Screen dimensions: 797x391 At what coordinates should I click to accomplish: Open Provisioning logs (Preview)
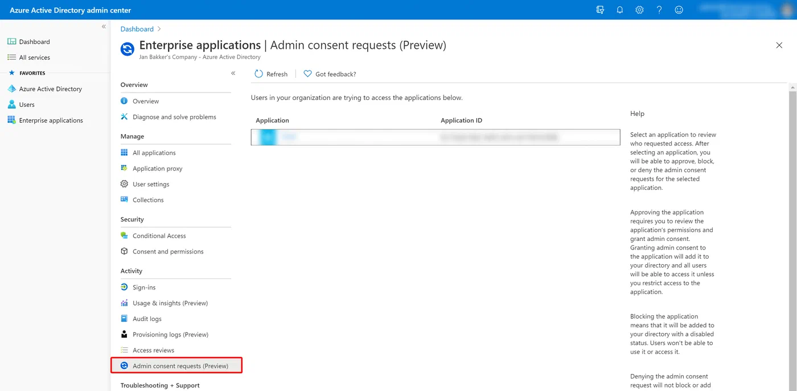[x=171, y=335]
